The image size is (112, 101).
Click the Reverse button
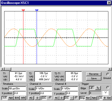[x=94, y=74]
